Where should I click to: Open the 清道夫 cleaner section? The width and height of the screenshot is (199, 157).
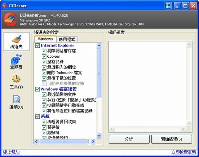[17, 42]
